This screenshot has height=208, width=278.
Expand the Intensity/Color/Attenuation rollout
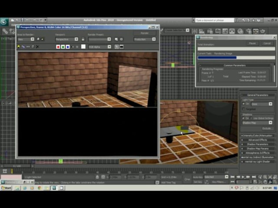tap(257, 136)
